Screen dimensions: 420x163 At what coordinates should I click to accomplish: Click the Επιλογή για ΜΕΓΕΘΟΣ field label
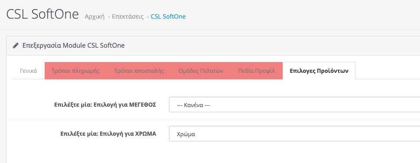(x=105, y=104)
